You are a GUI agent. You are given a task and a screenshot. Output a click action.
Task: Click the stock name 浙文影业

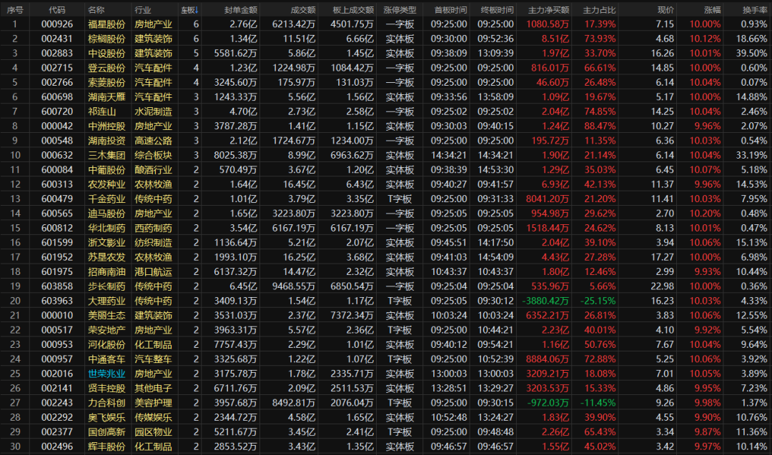(x=107, y=243)
